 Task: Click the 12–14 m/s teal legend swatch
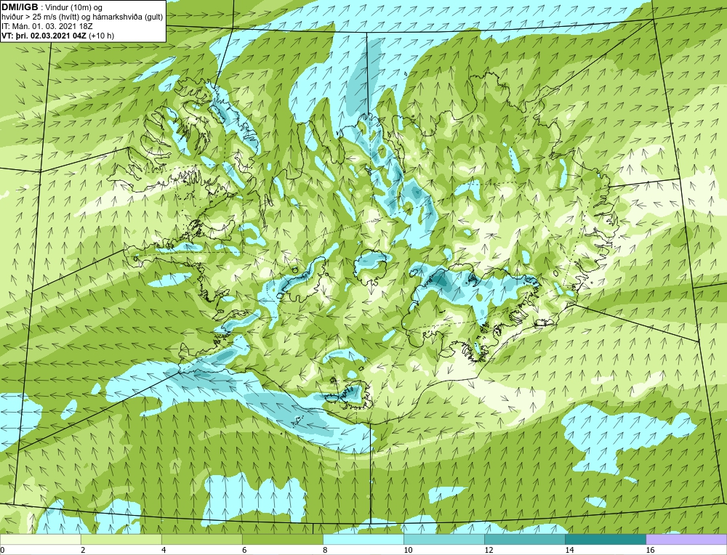tap(524, 539)
